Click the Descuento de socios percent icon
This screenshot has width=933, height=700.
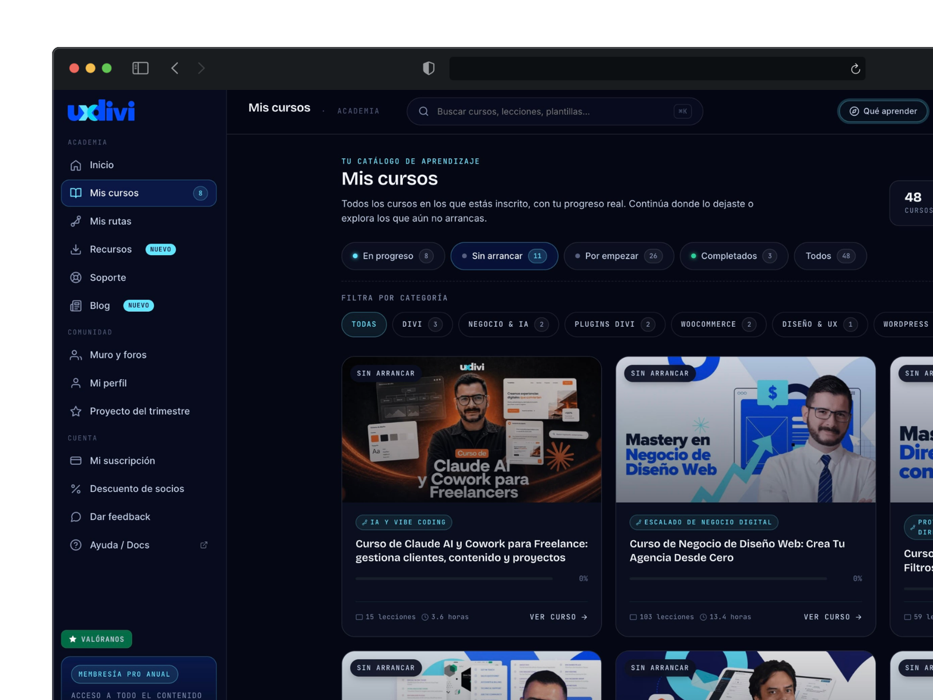[76, 489]
